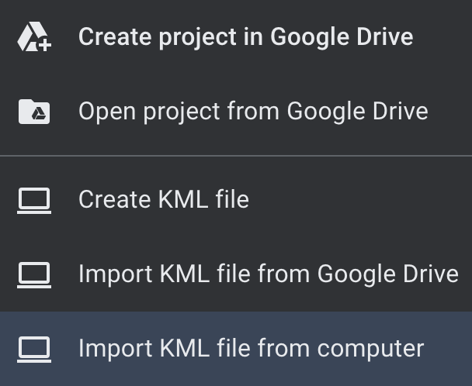Click laptop icon next to Import KML from Google Drive
472x386 pixels.
point(34,274)
